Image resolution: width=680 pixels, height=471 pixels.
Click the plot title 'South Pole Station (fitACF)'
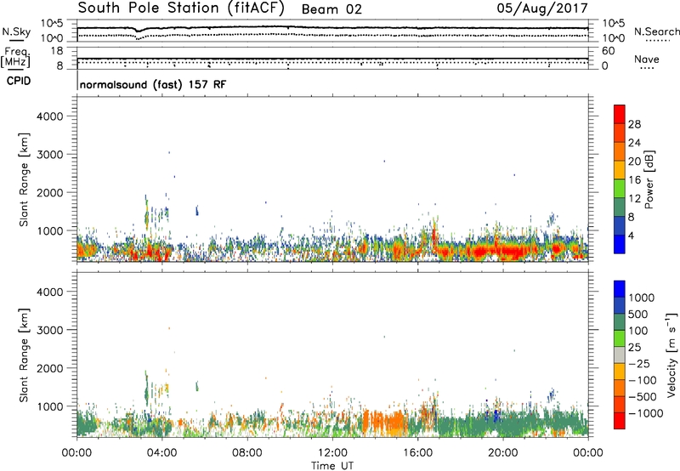point(181,8)
